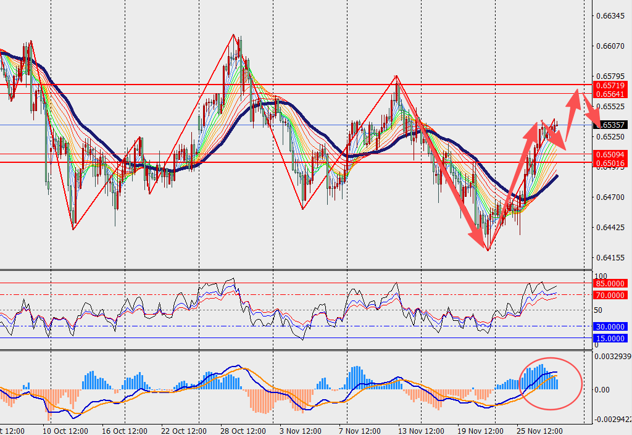Click the 13 Nov 12:00 date label
Screen dimensions: 632x435
coord(423,431)
